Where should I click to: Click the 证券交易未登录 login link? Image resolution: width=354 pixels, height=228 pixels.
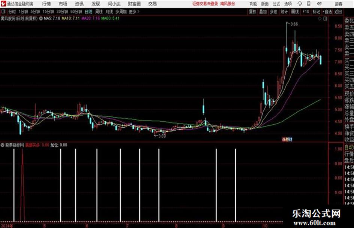pos(205,4)
